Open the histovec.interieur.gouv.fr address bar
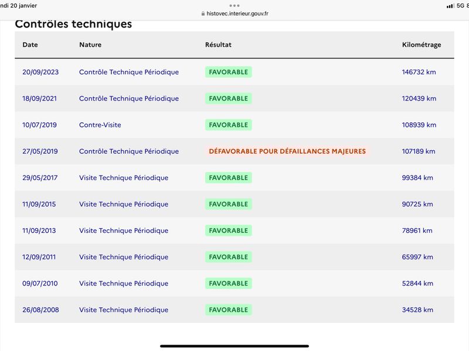This screenshot has height=351, width=469. tap(235, 13)
